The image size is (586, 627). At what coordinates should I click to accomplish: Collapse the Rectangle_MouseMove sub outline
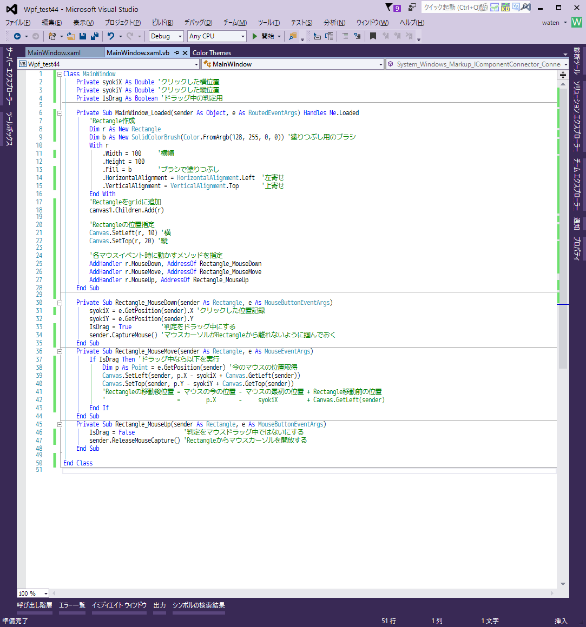[x=60, y=351]
